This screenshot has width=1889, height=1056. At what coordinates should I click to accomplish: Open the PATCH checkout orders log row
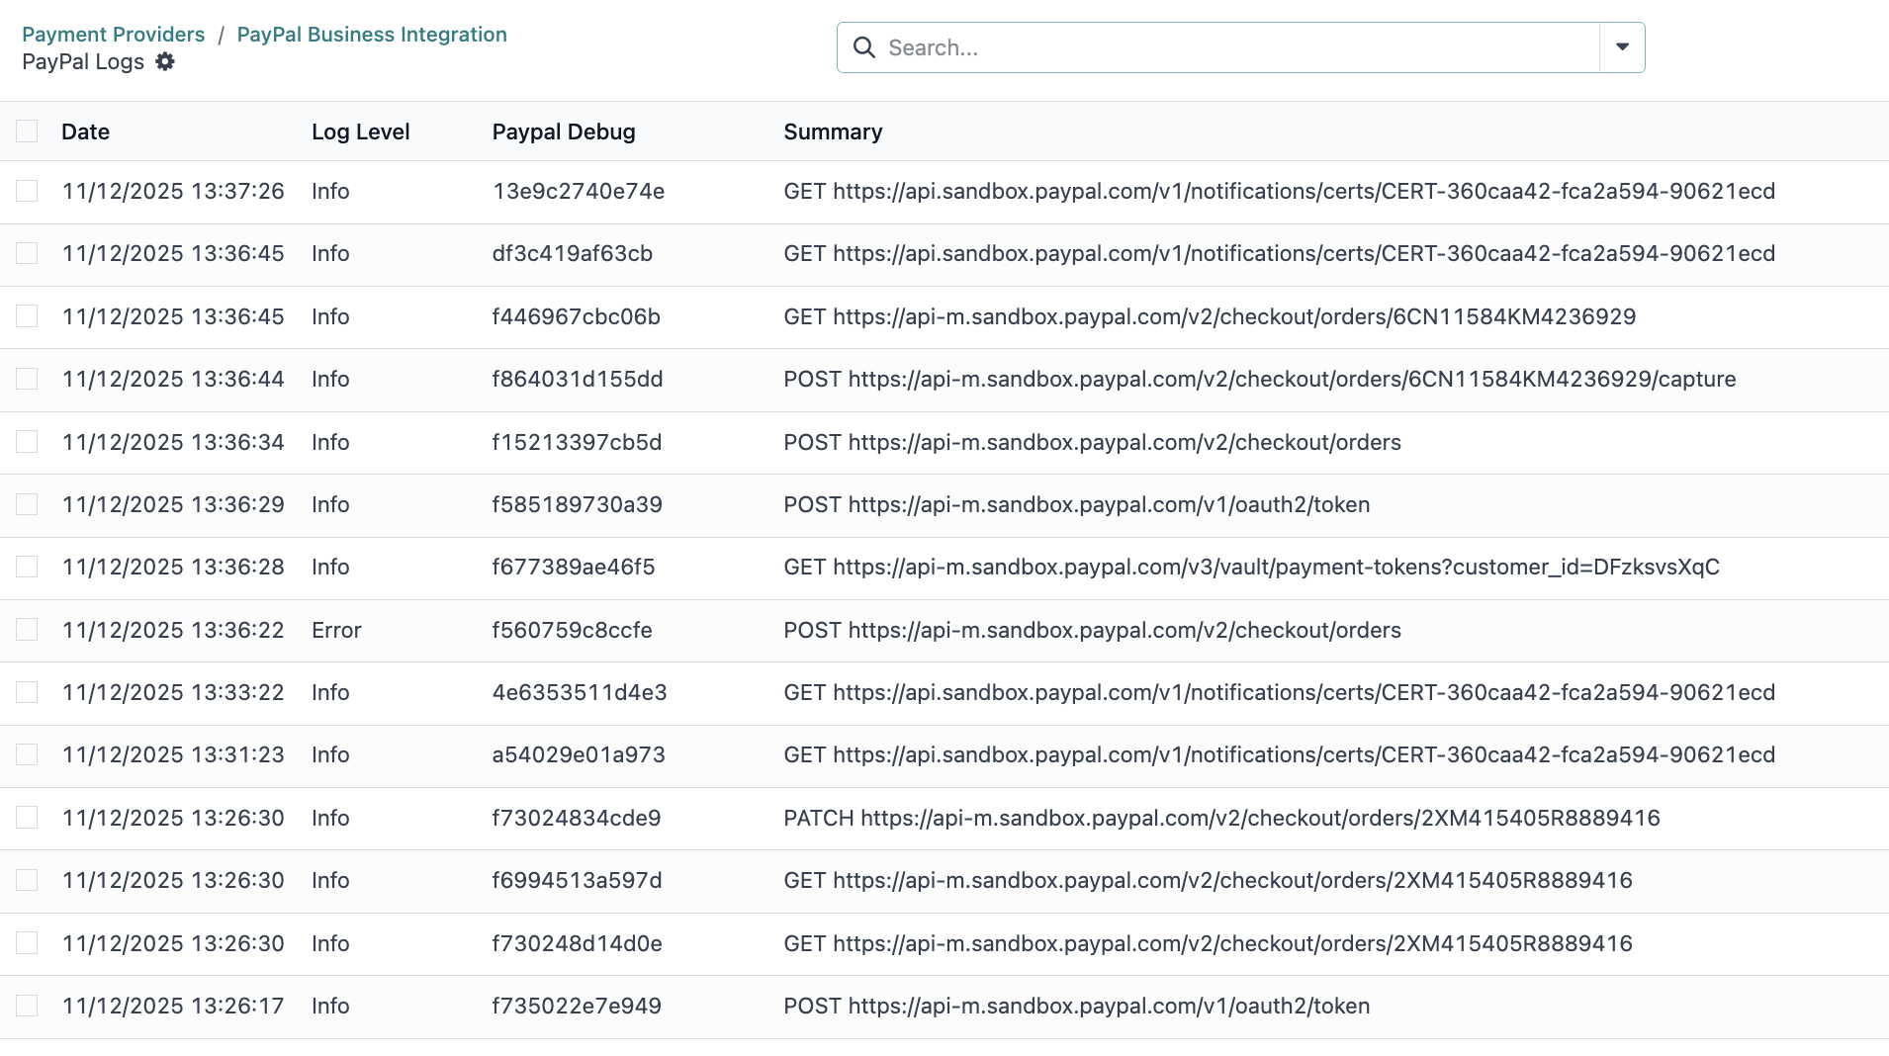(1221, 818)
